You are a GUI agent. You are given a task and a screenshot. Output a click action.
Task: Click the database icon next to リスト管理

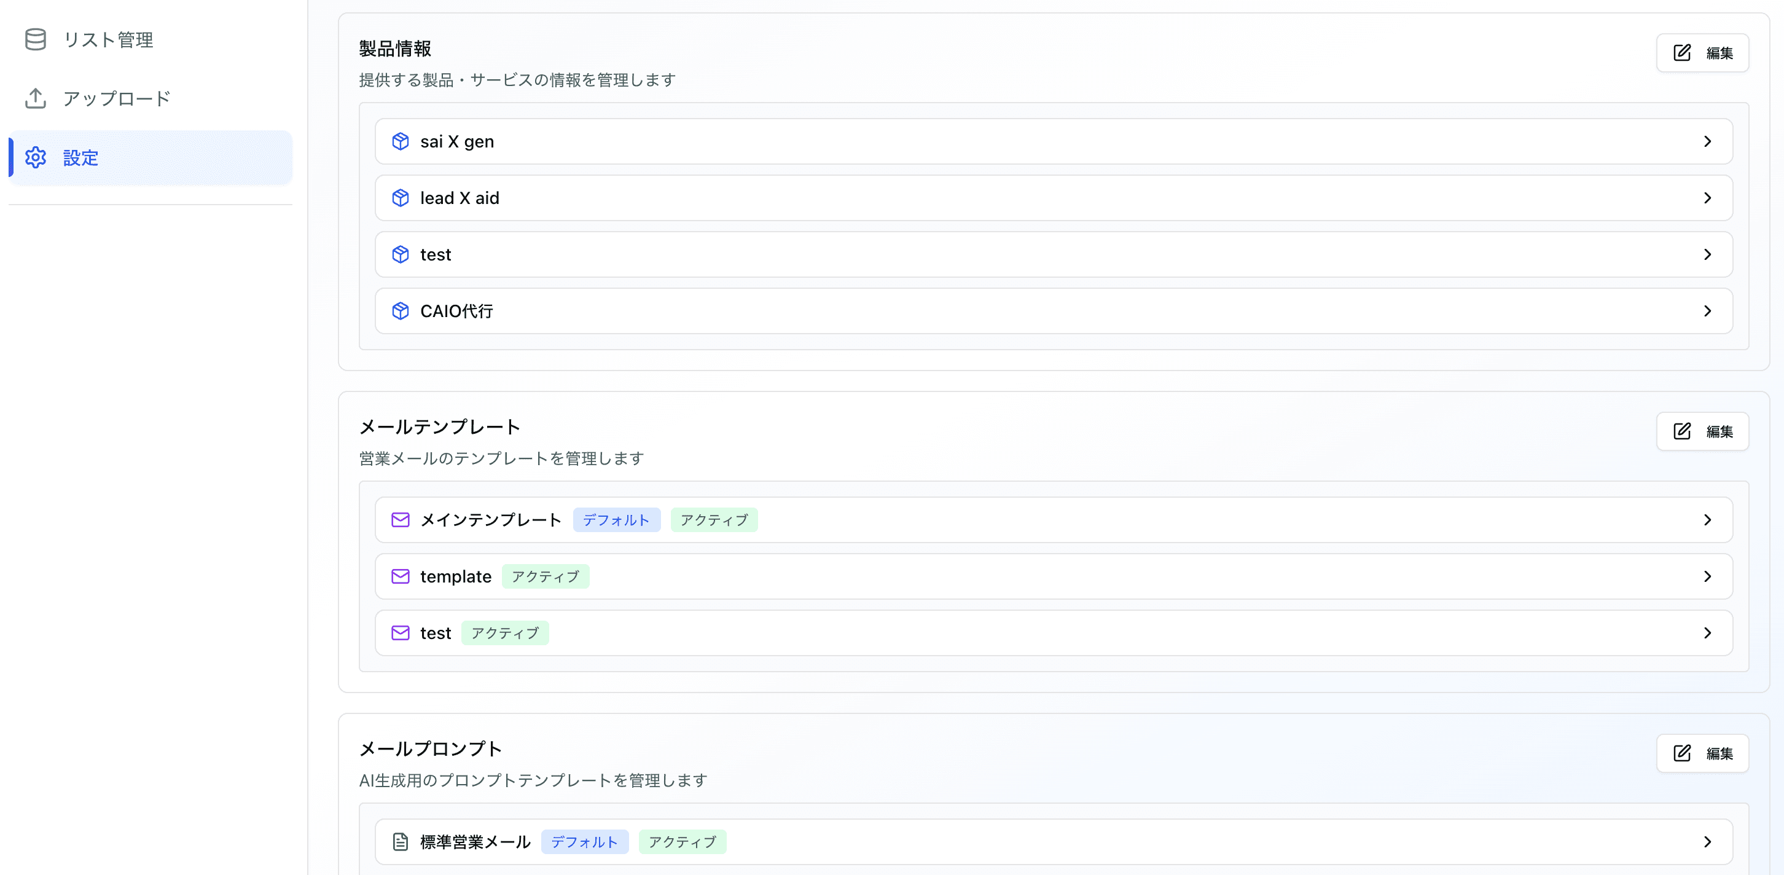[x=34, y=39]
